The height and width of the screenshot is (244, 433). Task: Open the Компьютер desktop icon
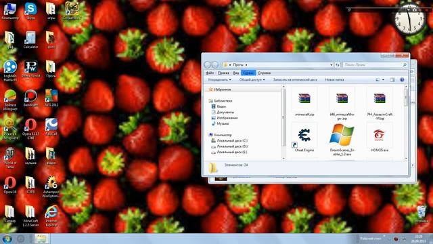(10, 11)
